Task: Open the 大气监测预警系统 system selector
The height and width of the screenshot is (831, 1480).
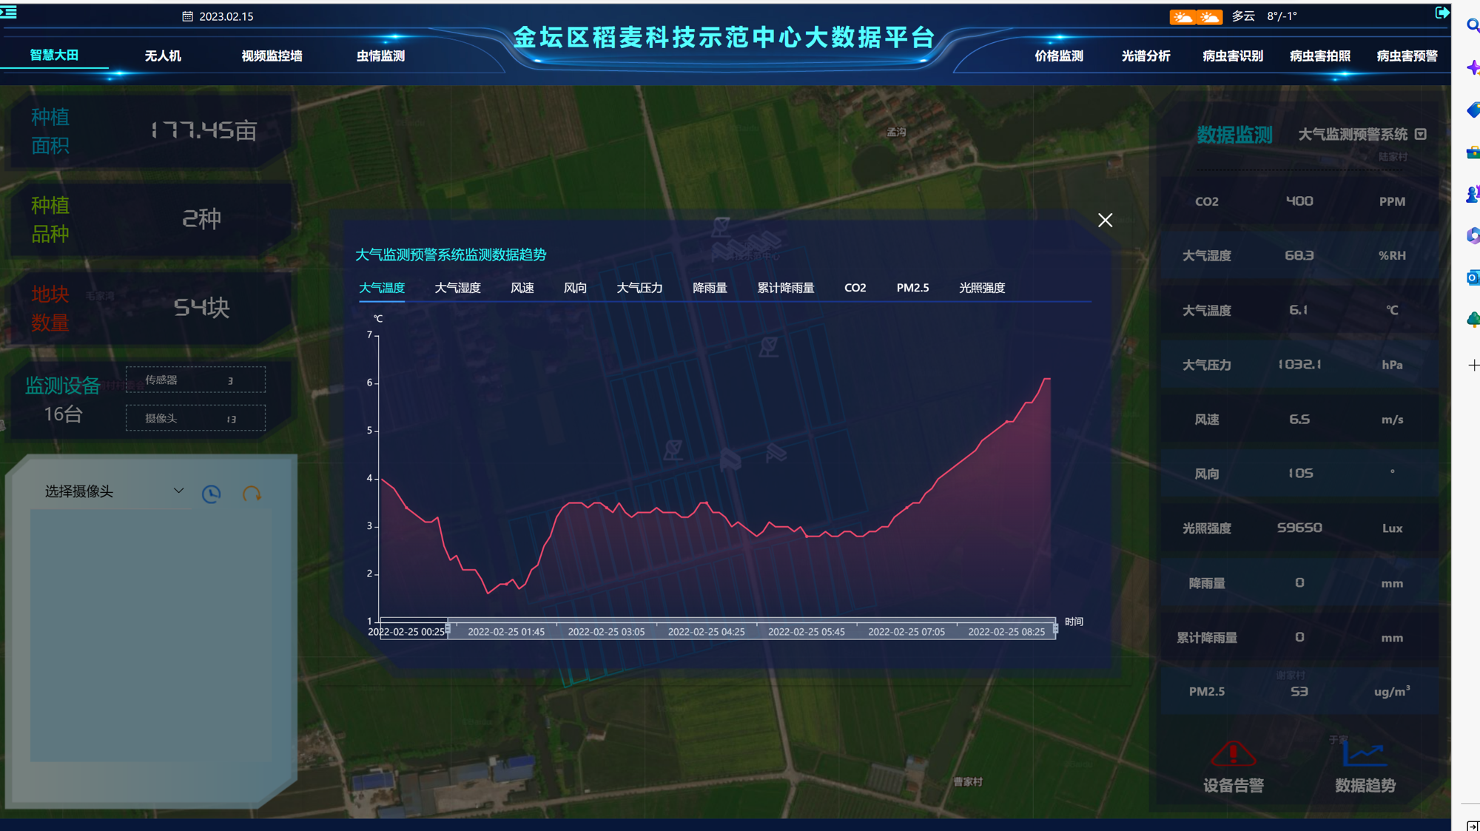Action: pos(1362,134)
